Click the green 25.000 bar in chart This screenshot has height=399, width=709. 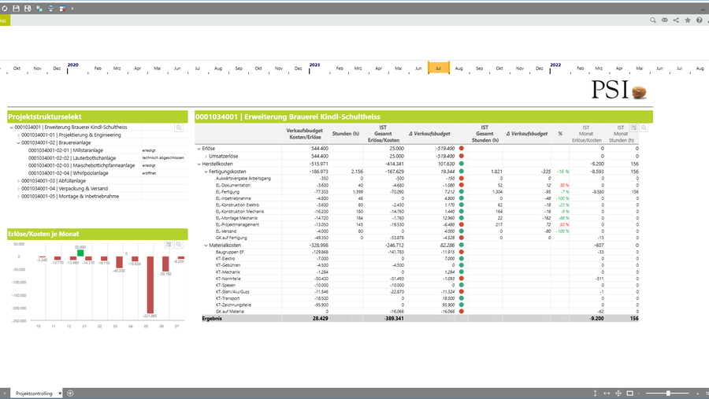tap(80, 253)
